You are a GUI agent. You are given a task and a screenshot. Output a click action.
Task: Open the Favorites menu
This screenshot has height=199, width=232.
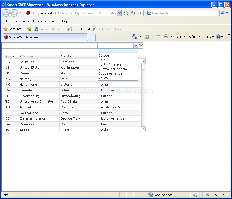coord(40,21)
